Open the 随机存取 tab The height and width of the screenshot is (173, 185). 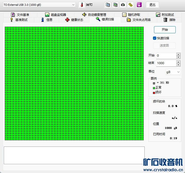click(x=131, y=15)
